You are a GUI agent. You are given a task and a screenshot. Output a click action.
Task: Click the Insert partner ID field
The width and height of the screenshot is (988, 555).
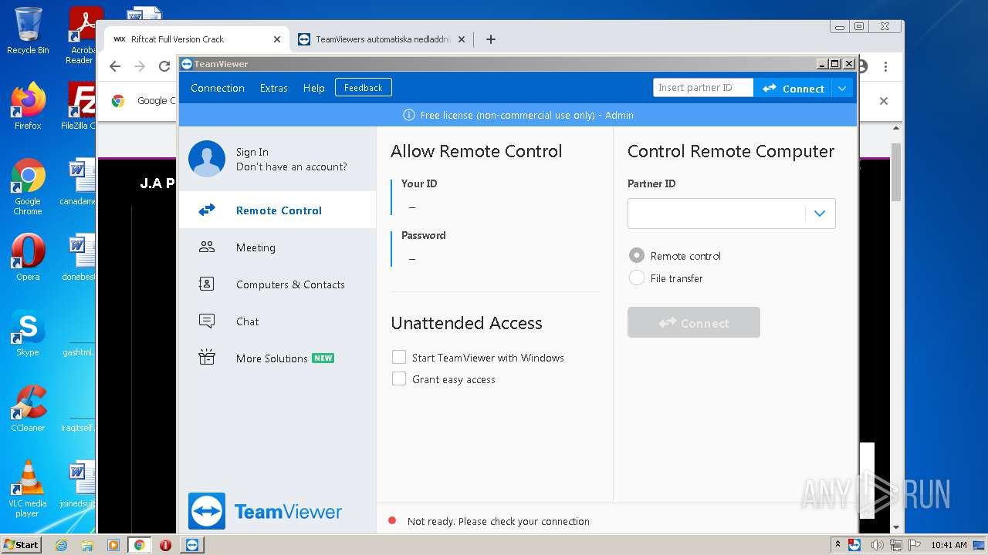[703, 88]
